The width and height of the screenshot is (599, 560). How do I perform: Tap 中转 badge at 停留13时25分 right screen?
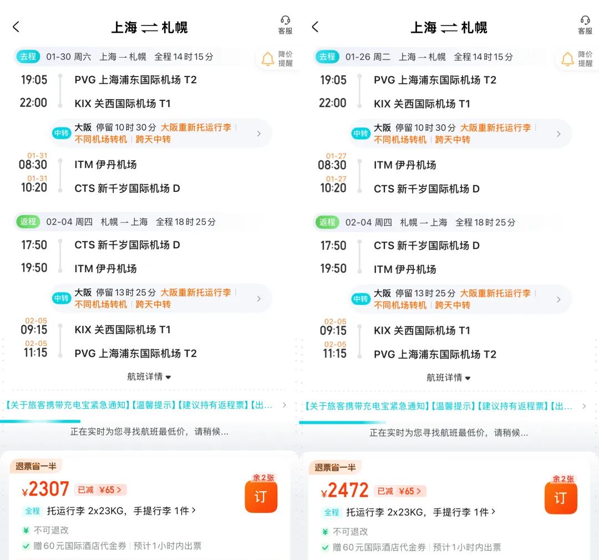[x=361, y=299]
